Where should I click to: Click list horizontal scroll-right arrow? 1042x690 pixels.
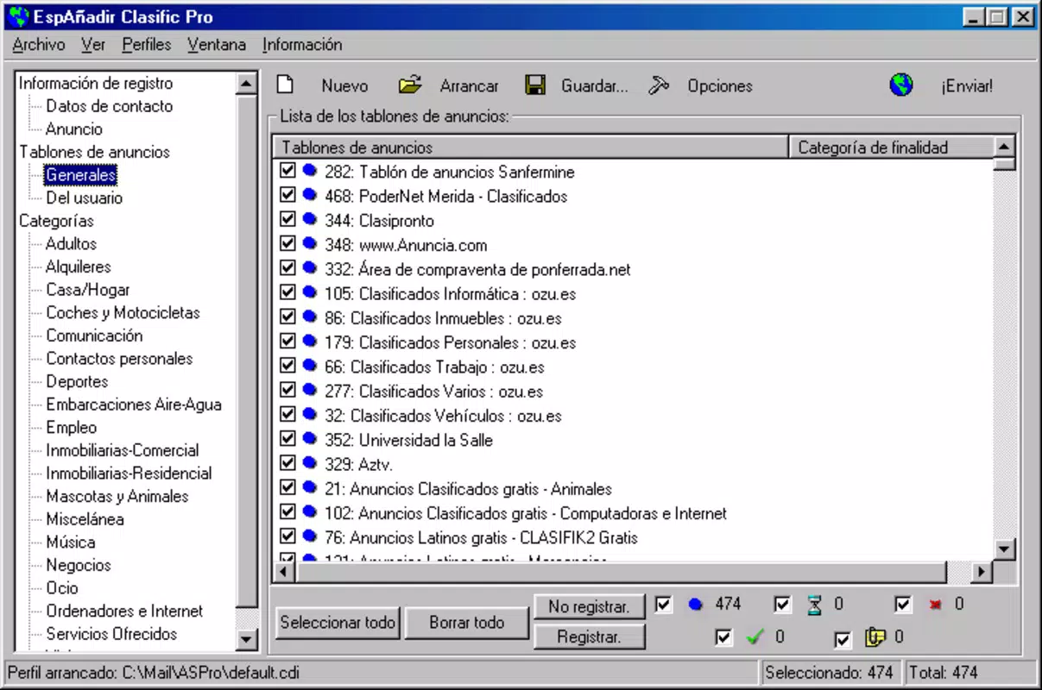pos(982,571)
